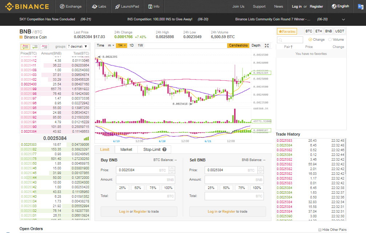Expand the announcements bar chevron
The height and width of the screenshot is (233, 366).
(x=343, y=19)
